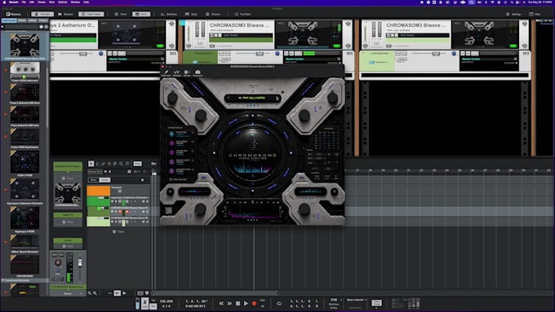Open the Setup icon in plugin window
The width and height of the screenshot is (555, 312).
point(166,73)
